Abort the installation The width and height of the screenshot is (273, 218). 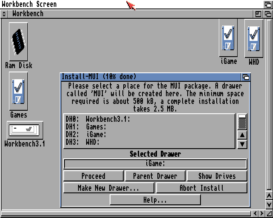click(x=201, y=188)
